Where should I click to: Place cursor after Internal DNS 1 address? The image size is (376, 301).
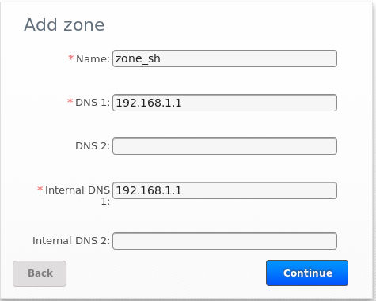pyautogui.click(x=183, y=190)
